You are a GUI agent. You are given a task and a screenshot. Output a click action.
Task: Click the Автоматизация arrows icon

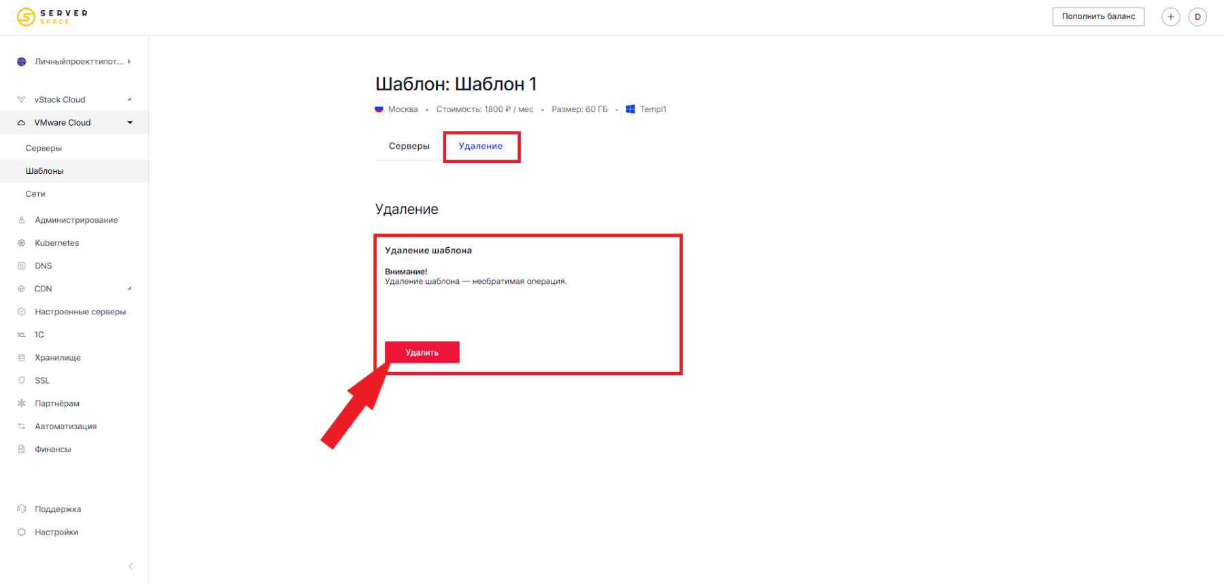[21, 426]
